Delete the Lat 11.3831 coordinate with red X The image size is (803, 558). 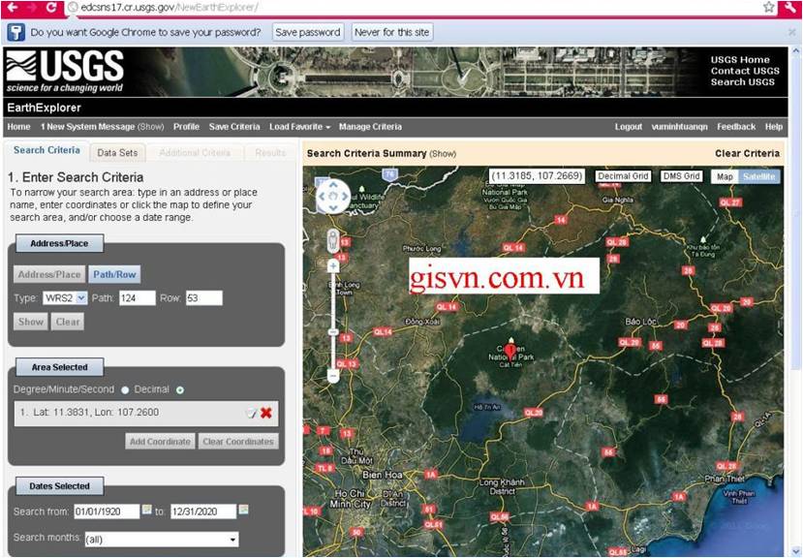(266, 413)
